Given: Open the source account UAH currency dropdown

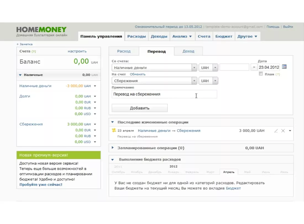Looking at the screenshot, I should 215,67.
